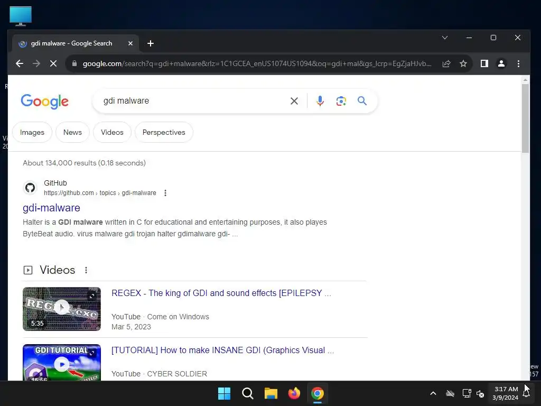Stop loading the page

(x=53, y=63)
